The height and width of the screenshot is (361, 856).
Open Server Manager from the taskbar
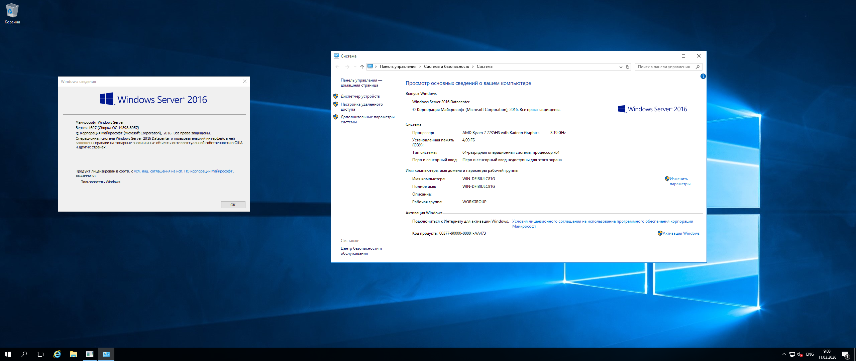(x=89, y=354)
